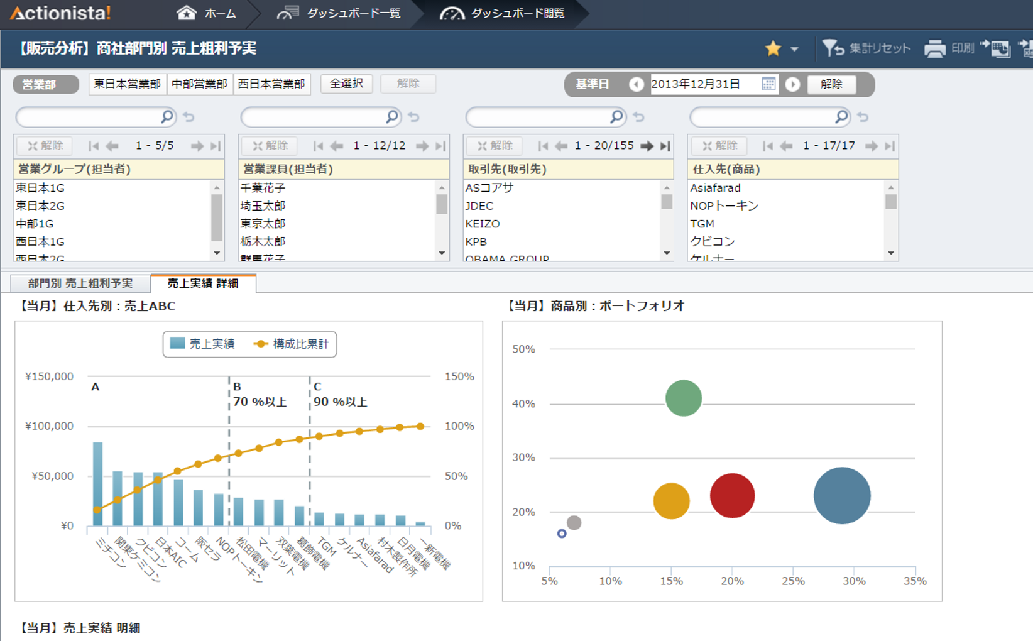The height and width of the screenshot is (641, 1033).
Task: Click the export screen icon after 印刷
Action: (995, 48)
